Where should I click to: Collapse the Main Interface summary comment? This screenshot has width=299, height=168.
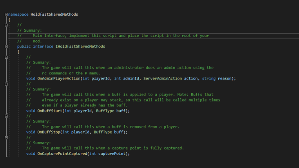point(6,25)
